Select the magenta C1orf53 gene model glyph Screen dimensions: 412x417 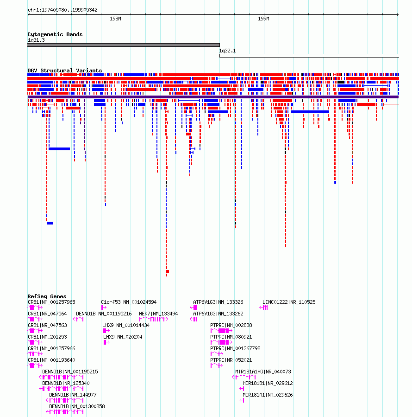tap(104, 308)
